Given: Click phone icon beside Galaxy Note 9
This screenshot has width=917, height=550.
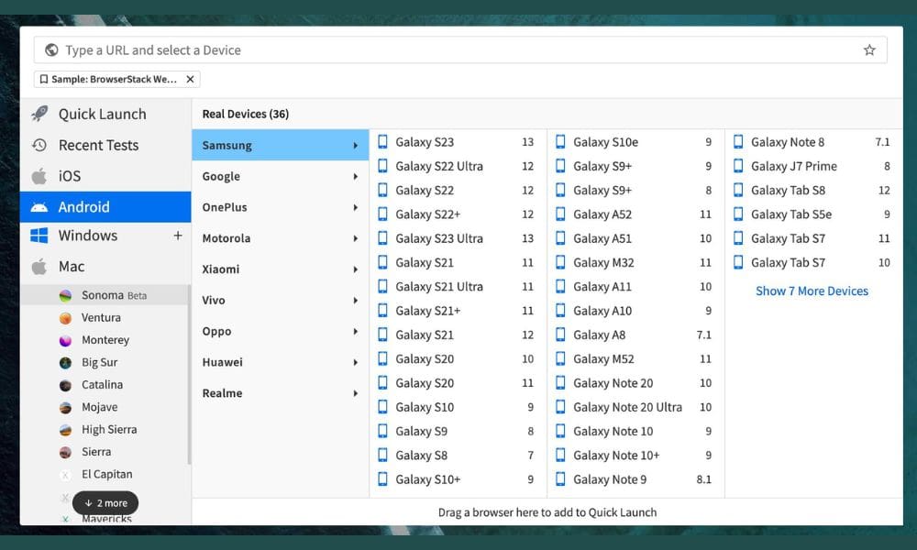Looking at the screenshot, I should (560, 479).
